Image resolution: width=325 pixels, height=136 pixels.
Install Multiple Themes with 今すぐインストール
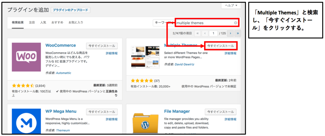click(x=221, y=46)
